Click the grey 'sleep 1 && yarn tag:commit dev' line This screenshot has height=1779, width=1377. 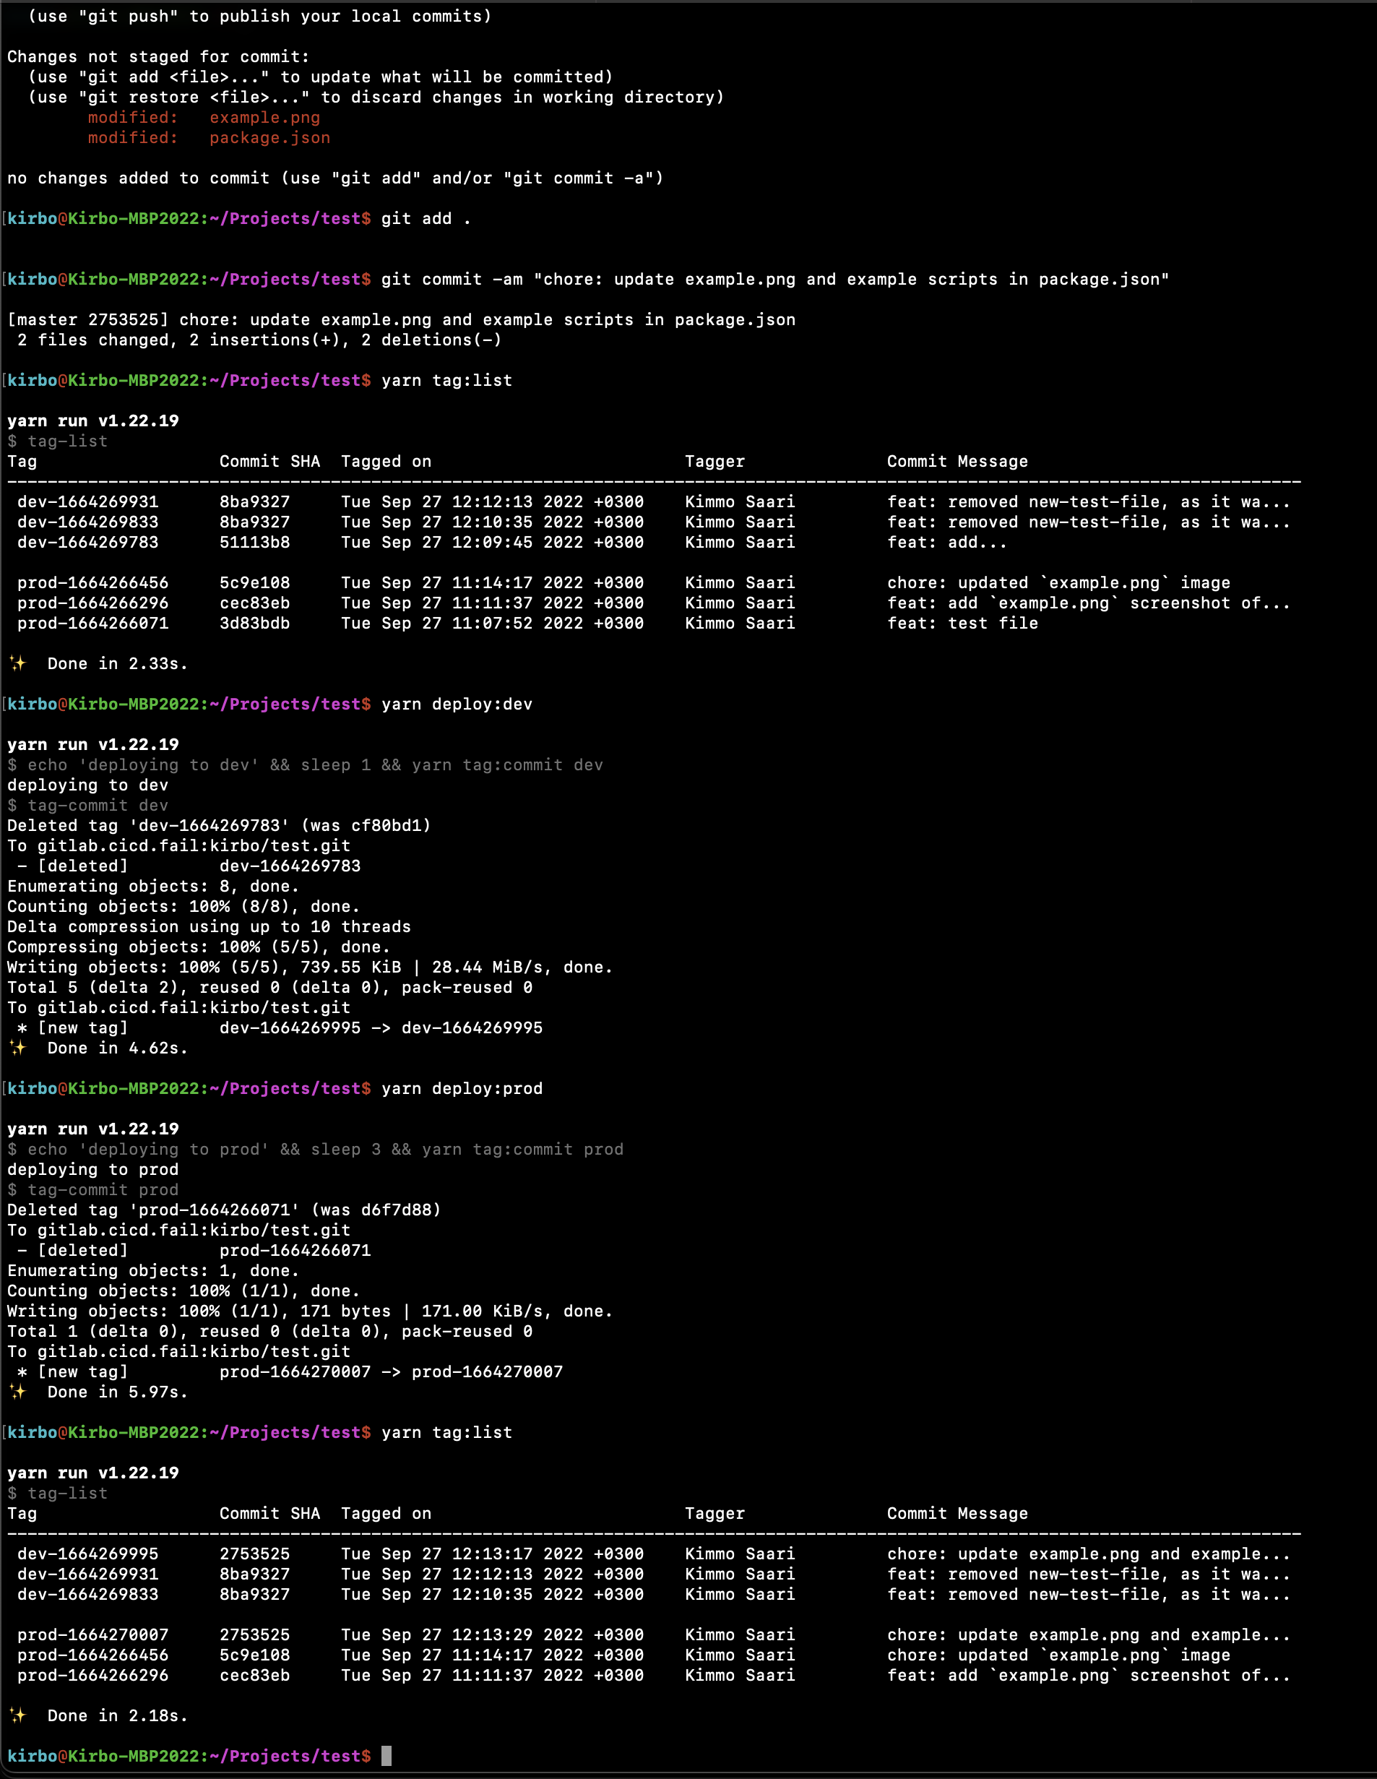(x=306, y=765)
